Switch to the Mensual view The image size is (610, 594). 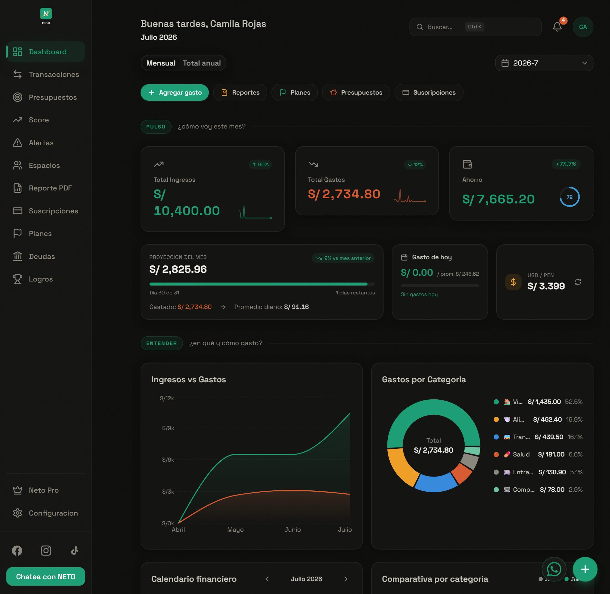point(161,63)
